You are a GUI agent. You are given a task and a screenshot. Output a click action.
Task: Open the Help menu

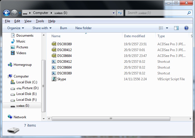(52, 21)
